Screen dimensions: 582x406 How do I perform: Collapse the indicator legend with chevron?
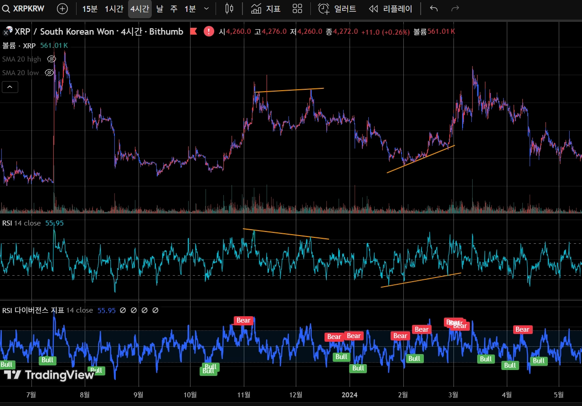10,87
